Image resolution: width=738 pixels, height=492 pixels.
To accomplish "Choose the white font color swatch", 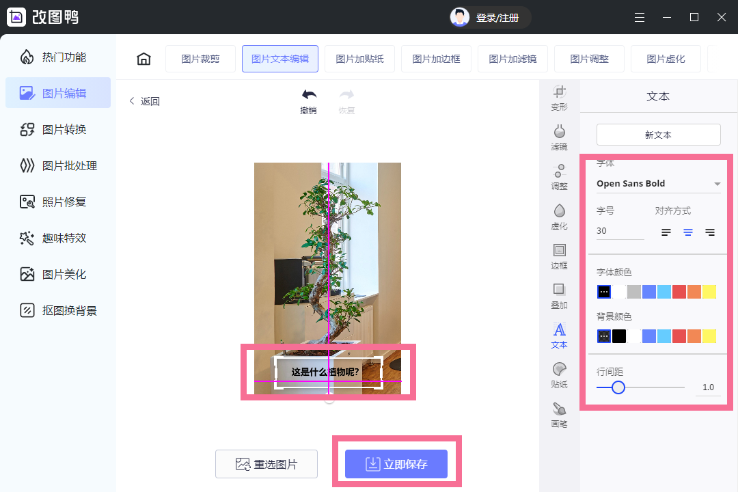I will coord(619,292).
